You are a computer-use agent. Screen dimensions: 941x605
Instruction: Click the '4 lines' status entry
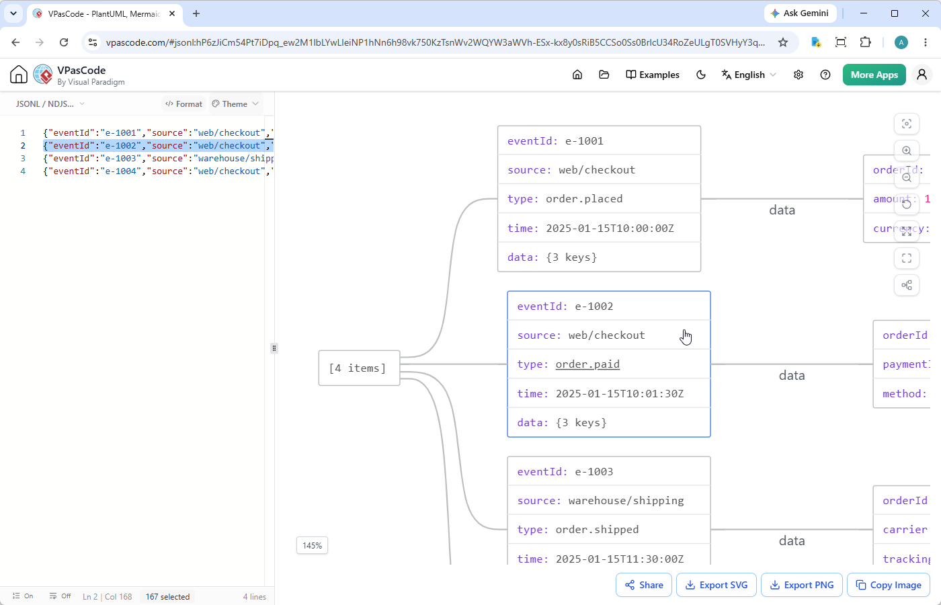tap(254, 596)
